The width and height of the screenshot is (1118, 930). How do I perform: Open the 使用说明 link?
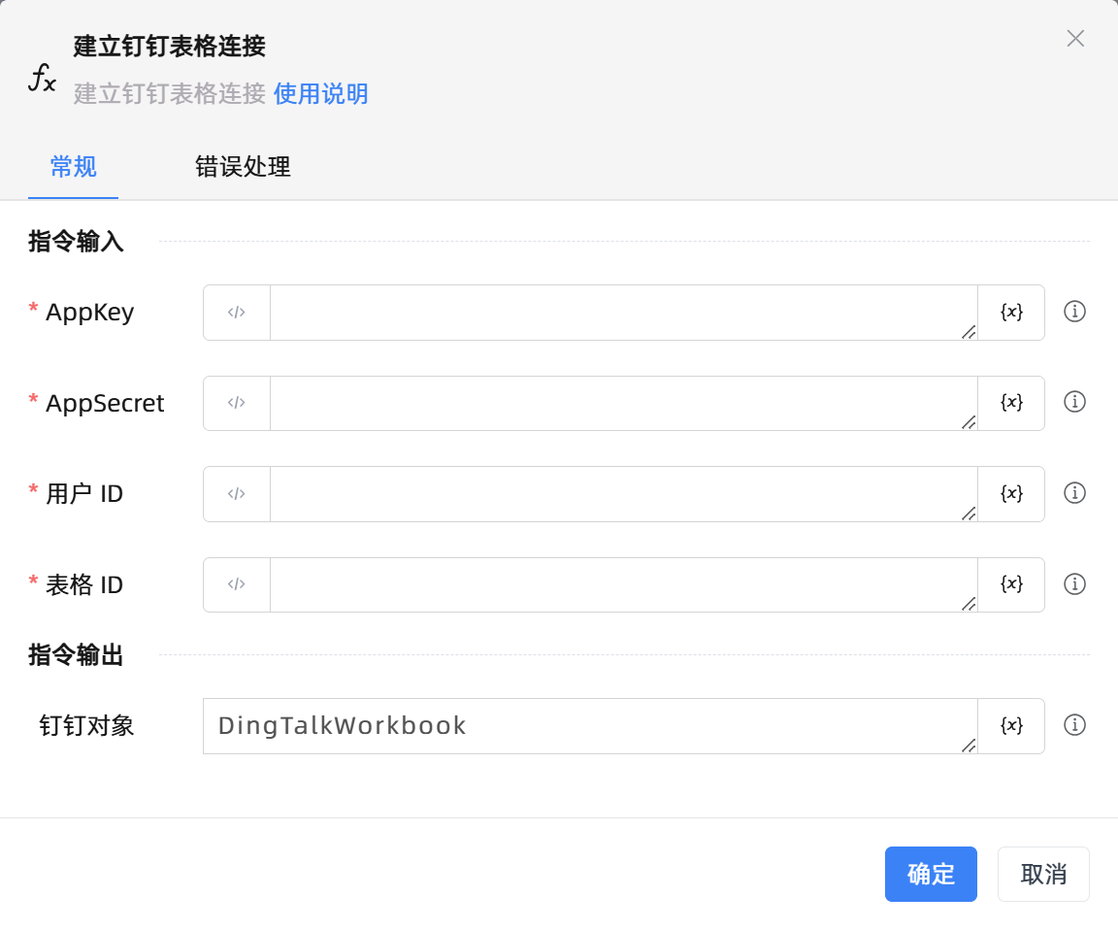320,94
